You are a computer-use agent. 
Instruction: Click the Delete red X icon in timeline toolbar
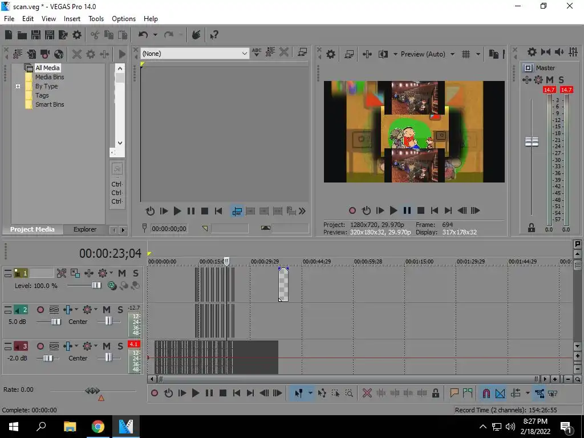point(367,393)
